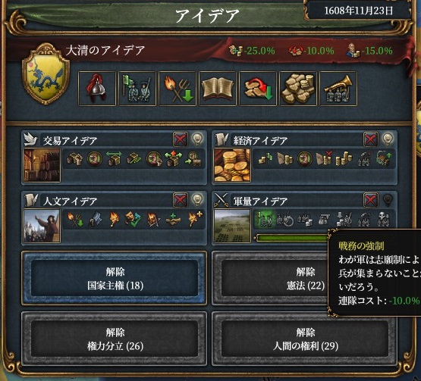
Task: Click the 解除 権力分立 (26) slot
Action: tap(115, 339)
